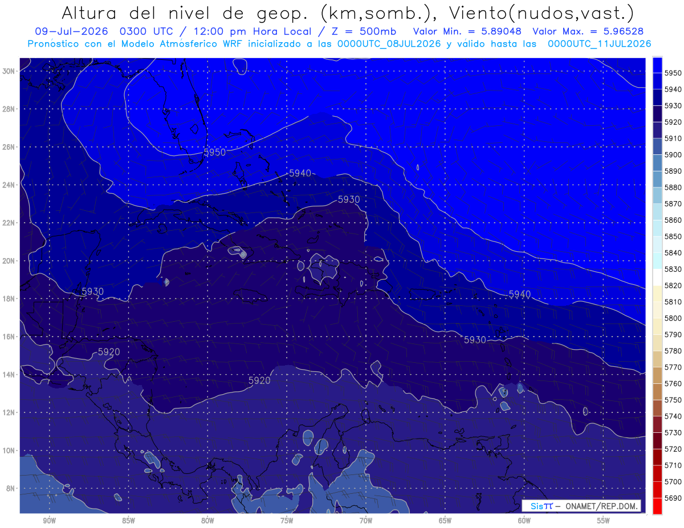Click the 5780 value in the color legend
The height and width of the screenshot is (528, 684).
pyautogui.click(x=673, y=351)
